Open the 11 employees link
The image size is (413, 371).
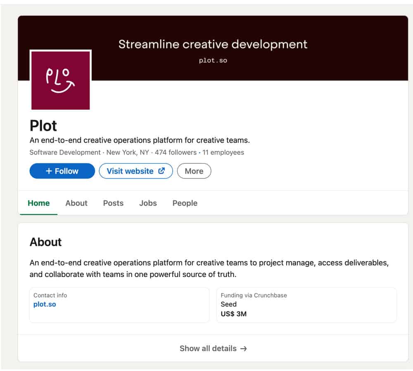pyautogui.click(x=223, y=153)
